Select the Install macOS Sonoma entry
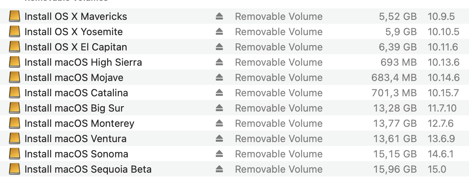469x178 pixels. pos(76,154)
